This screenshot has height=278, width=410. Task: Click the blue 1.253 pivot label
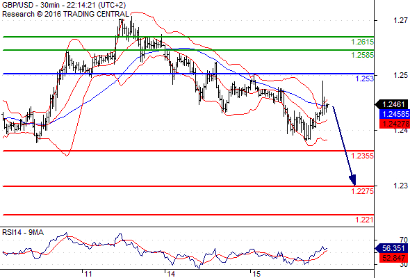365,79
